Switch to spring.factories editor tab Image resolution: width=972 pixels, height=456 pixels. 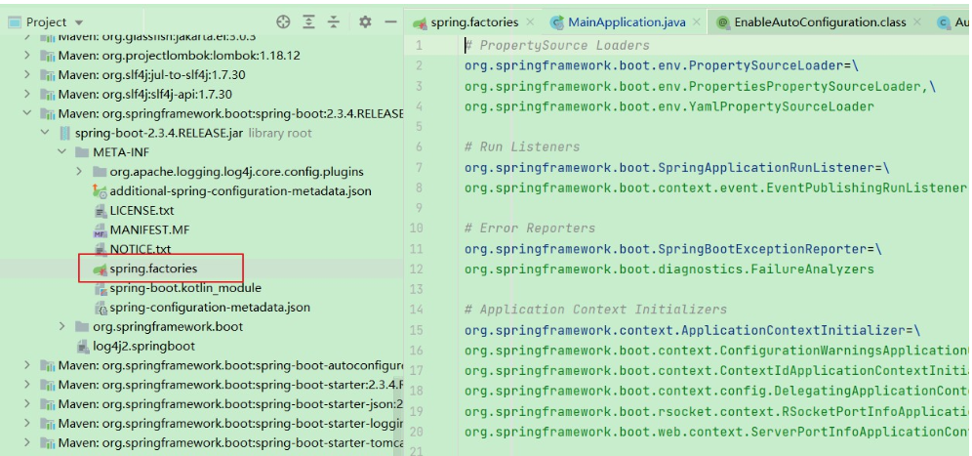point(474,22)
